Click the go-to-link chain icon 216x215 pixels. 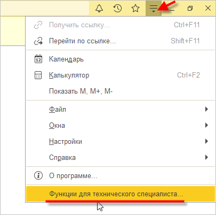[38, 41]
